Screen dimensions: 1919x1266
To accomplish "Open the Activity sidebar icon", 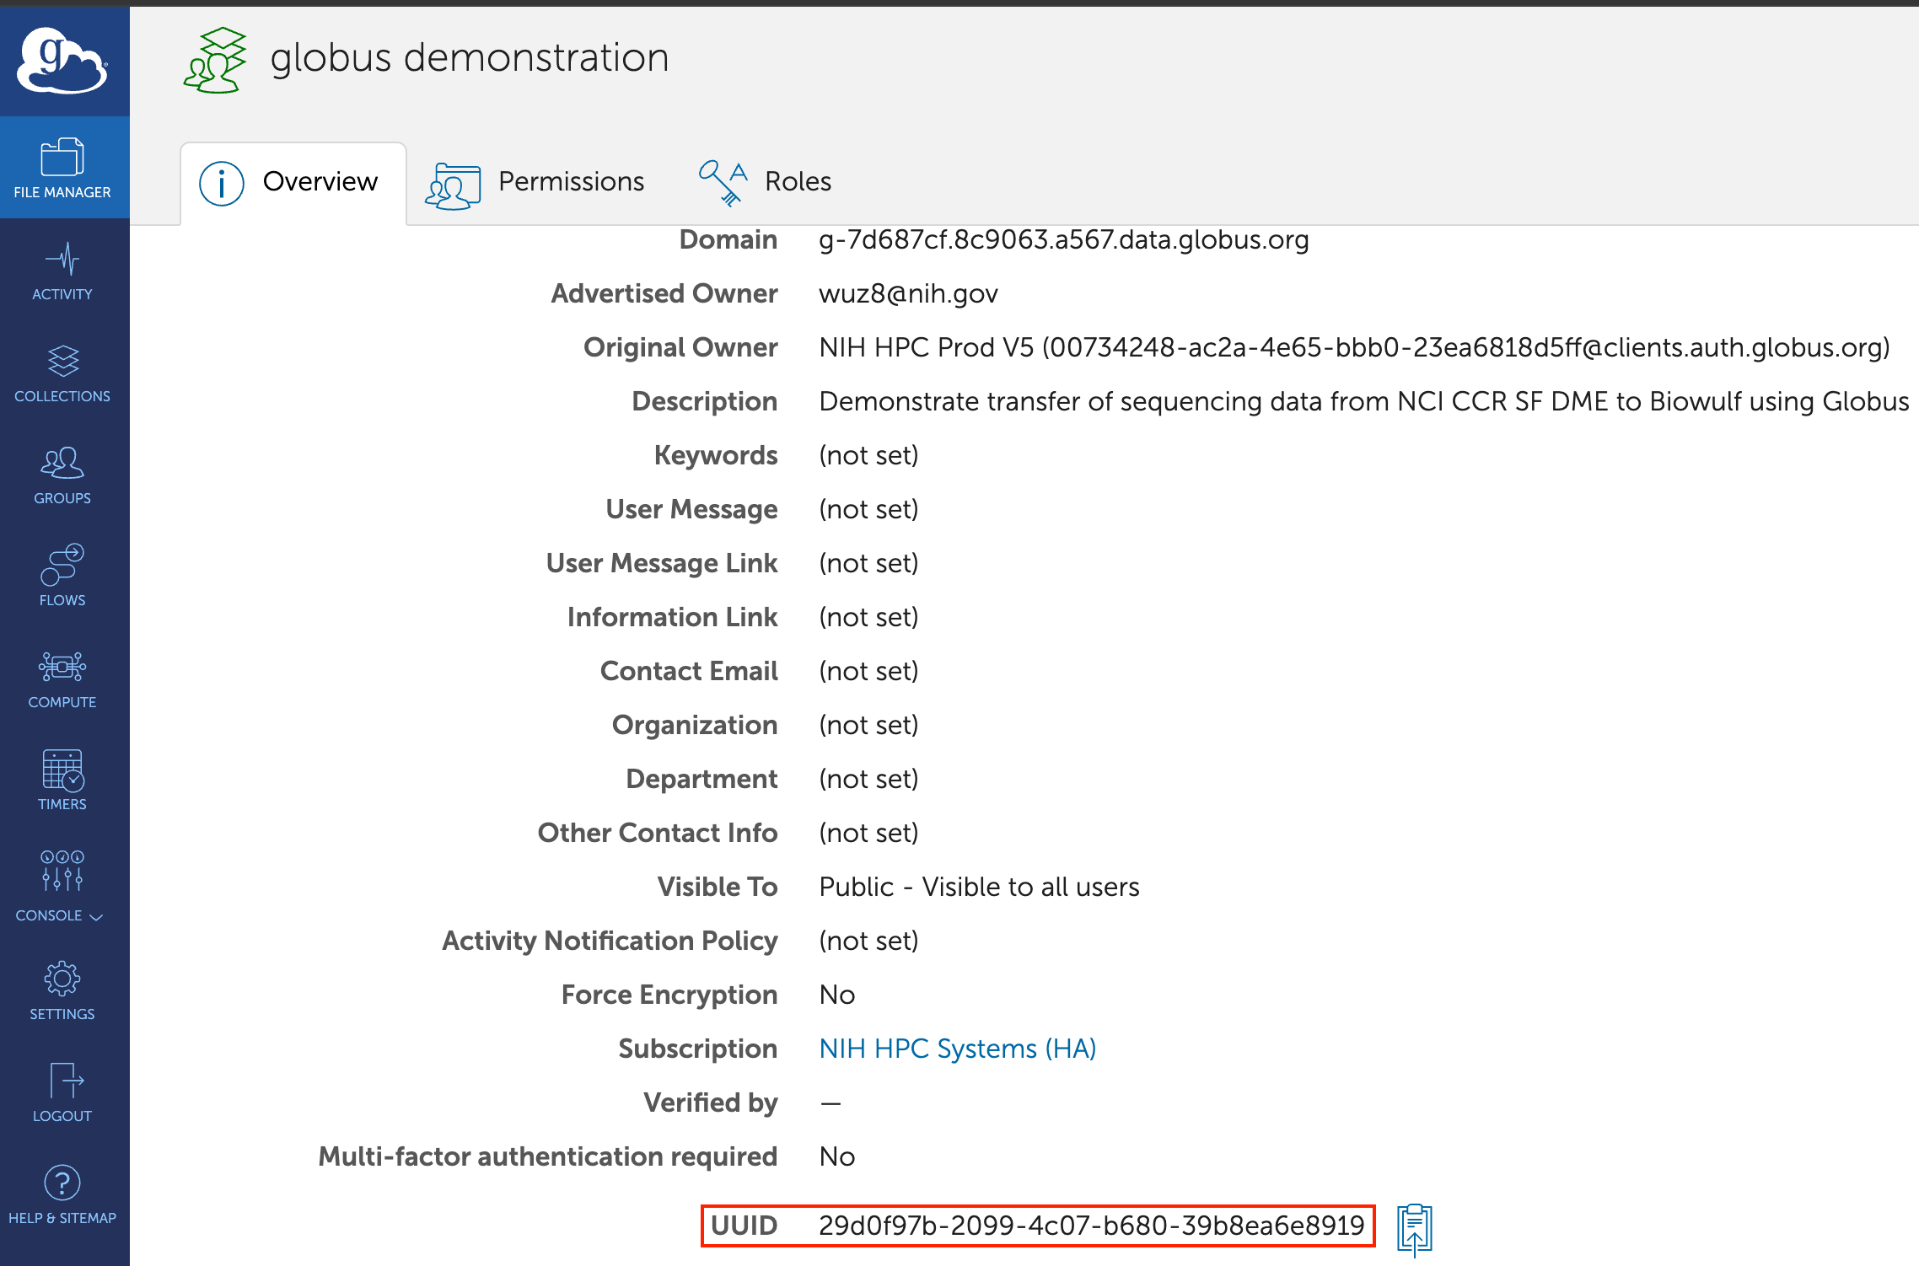I will [x=62, y=271].
